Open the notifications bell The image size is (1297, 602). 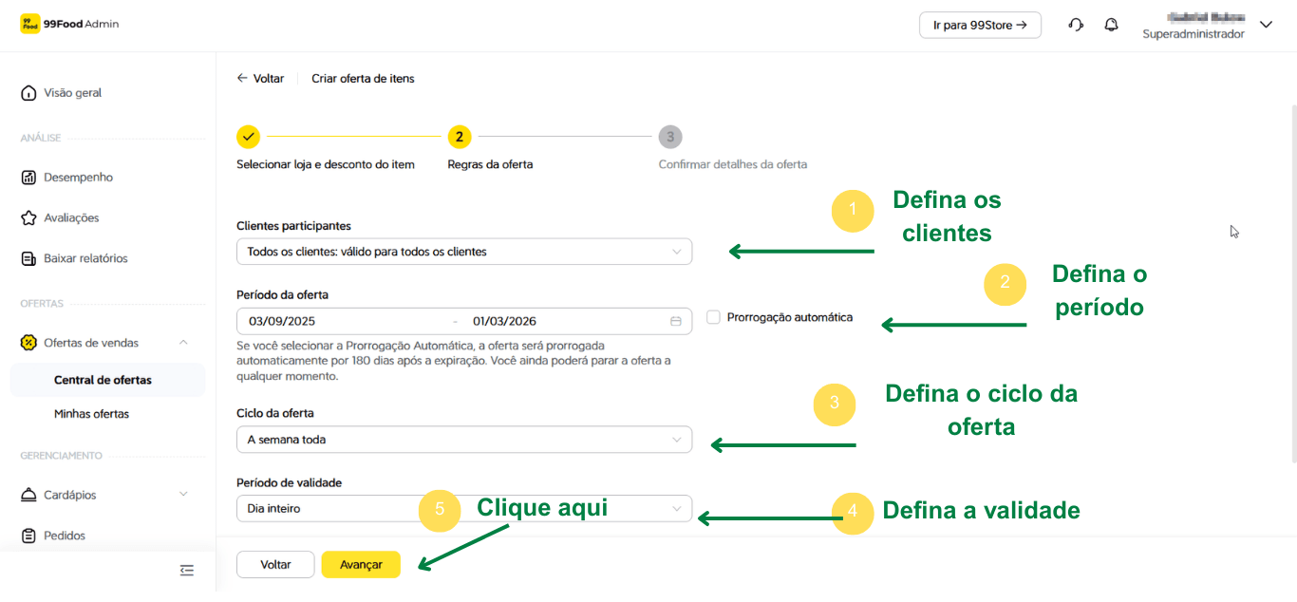click(1111, 25)
